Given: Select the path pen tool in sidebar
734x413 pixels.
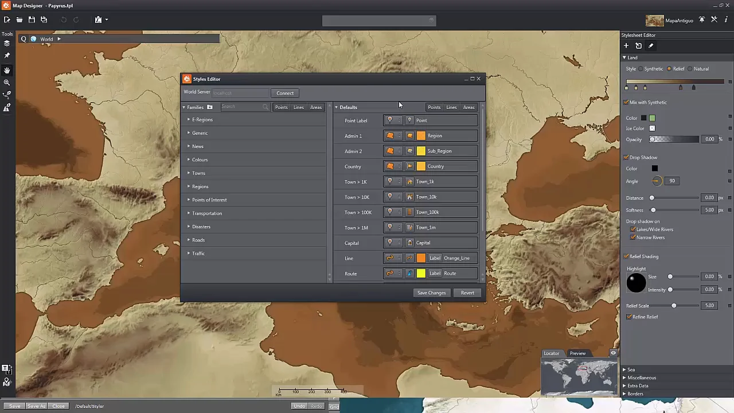Looking at the screenshot, I should tap(7, 95).
